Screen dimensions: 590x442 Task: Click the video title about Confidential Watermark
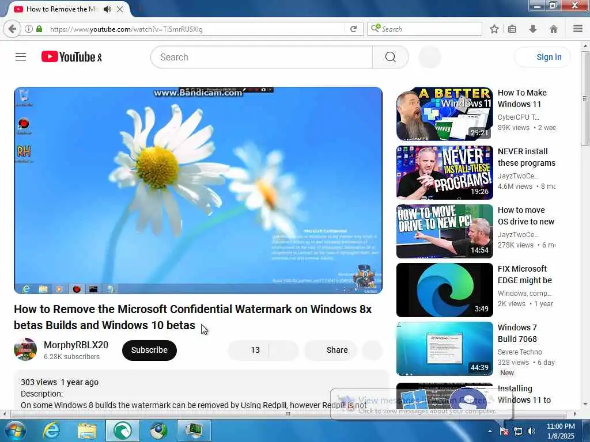coord(192,317)
